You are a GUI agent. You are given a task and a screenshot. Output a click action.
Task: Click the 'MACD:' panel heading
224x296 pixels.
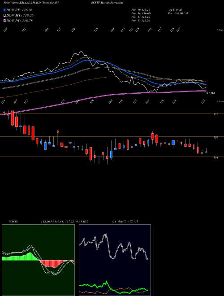(x=13, y=221)
